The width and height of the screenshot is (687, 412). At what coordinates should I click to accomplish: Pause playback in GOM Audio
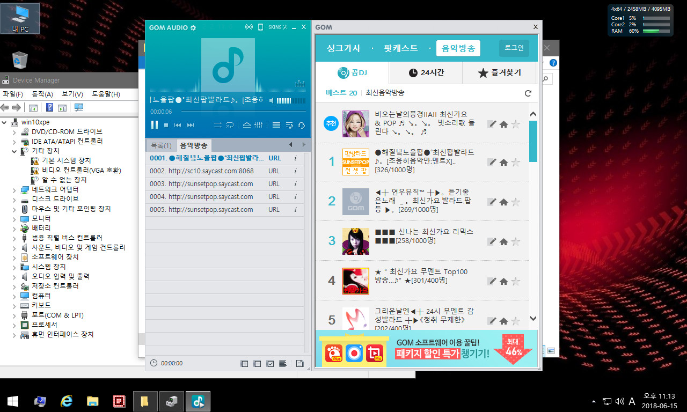click(x=155, y=125)
